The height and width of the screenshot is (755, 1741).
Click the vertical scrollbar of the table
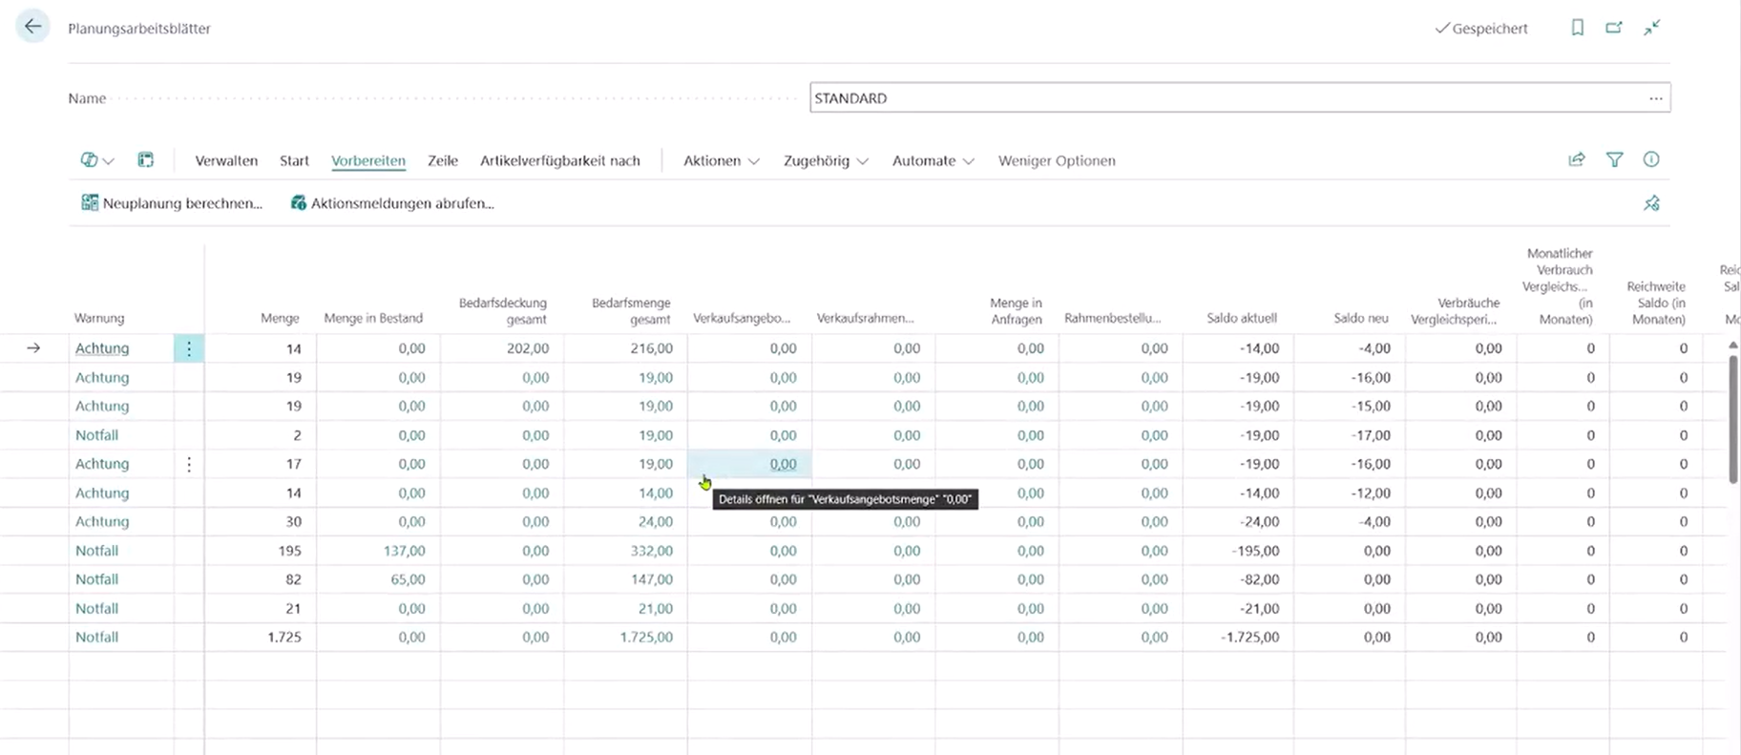tap(1732, 420)
